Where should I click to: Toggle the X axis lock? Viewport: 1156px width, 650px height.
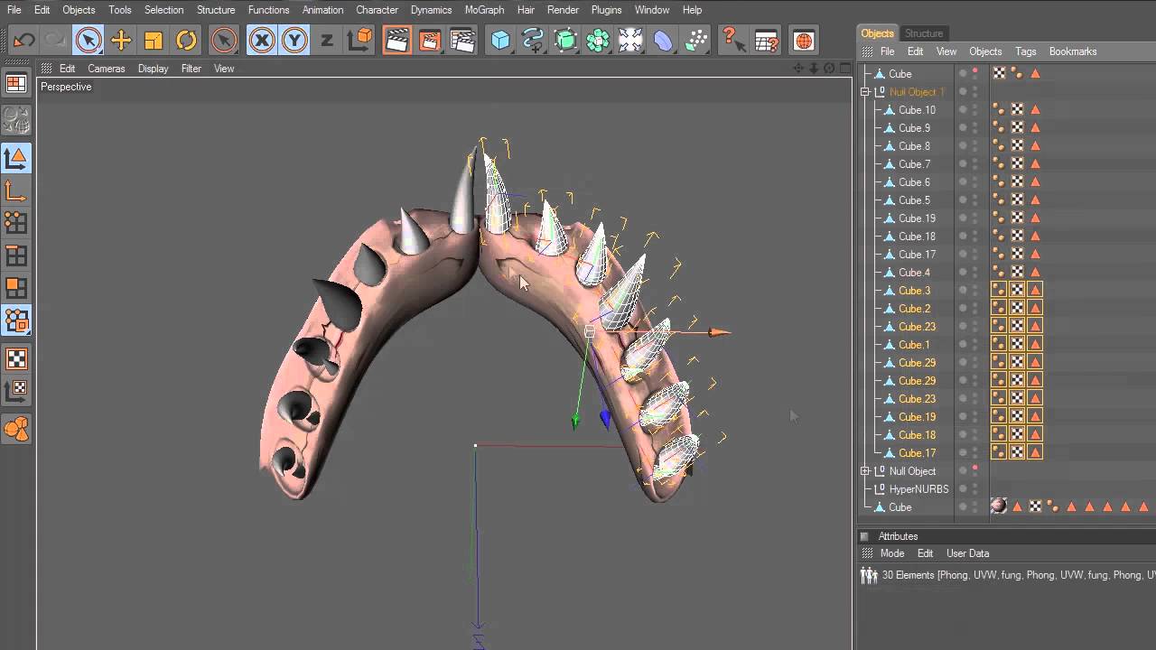pyautogui.click(x=261, y=41)
